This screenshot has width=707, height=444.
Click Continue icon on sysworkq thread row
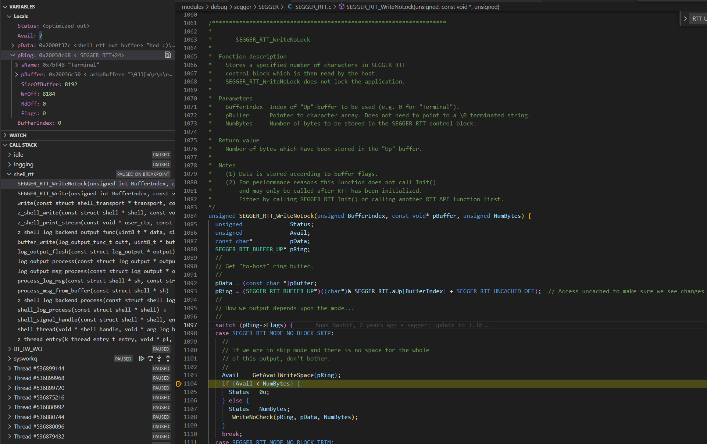pos(142,359)
